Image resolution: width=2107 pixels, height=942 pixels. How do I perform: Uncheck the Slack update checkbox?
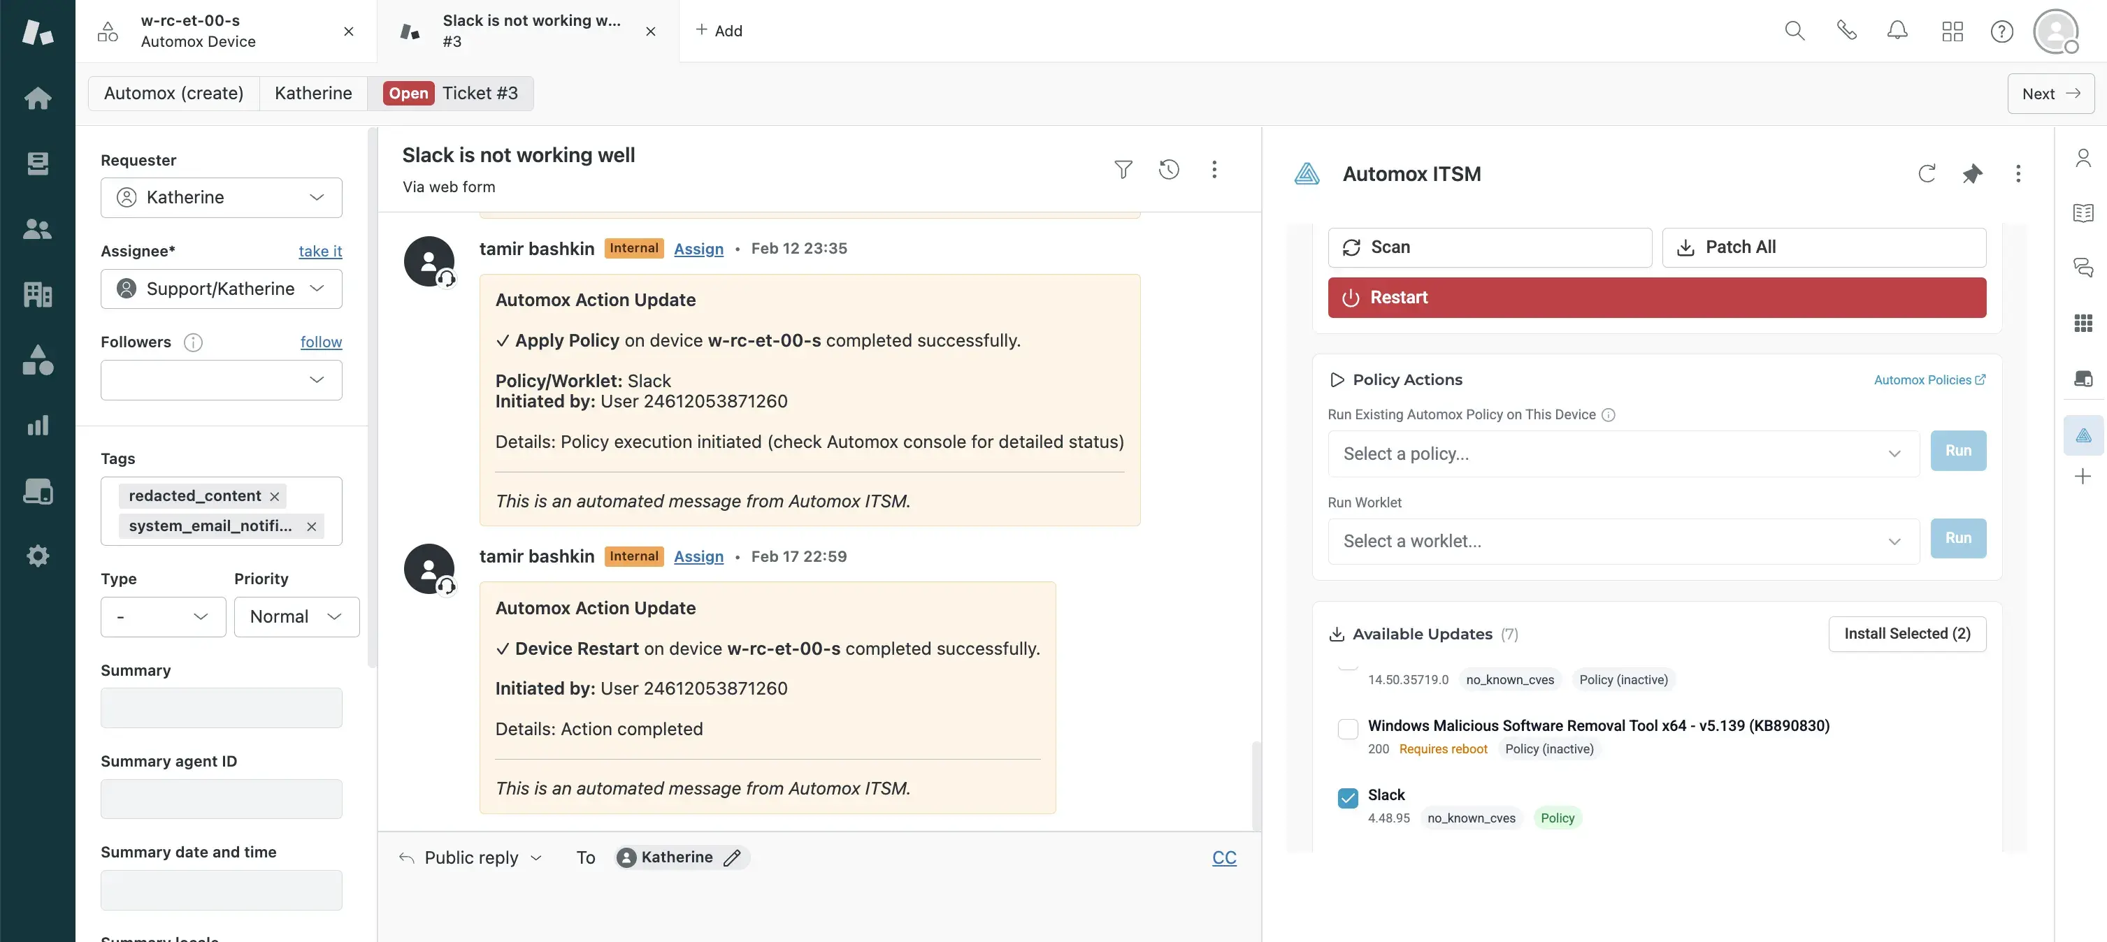point(1347,797)
